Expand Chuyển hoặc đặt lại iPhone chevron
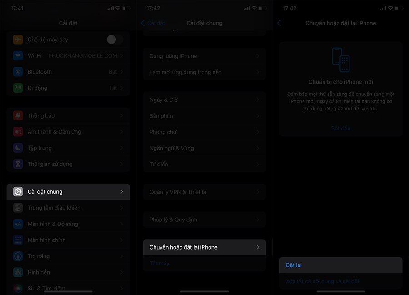 tap(258, 247)
